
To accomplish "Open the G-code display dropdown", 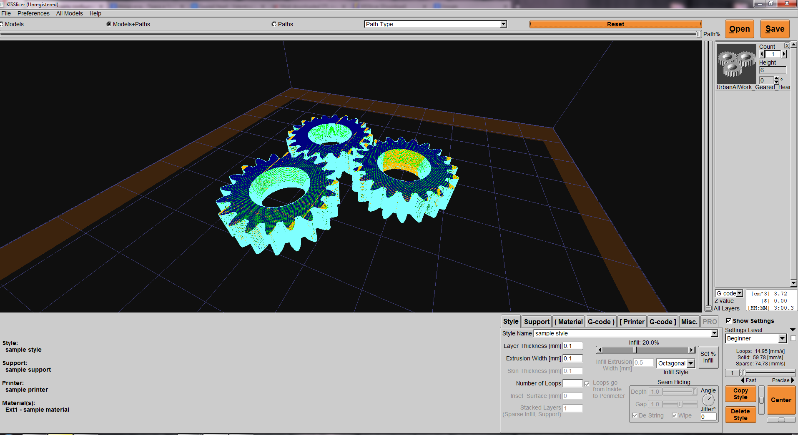I will [729, 293].
